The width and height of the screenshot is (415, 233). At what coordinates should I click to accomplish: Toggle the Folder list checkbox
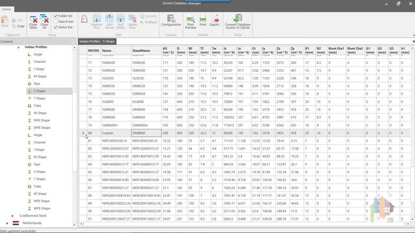[x=56, y=16]
